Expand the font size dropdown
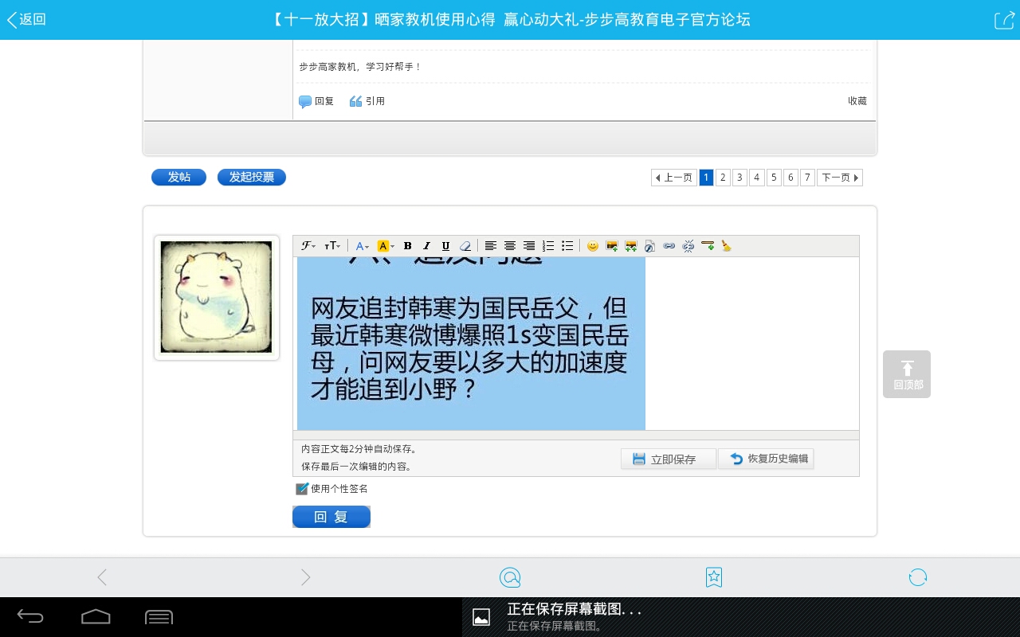Image resolution: width=1020 pixels, height=637 pixels. point(332,246)
